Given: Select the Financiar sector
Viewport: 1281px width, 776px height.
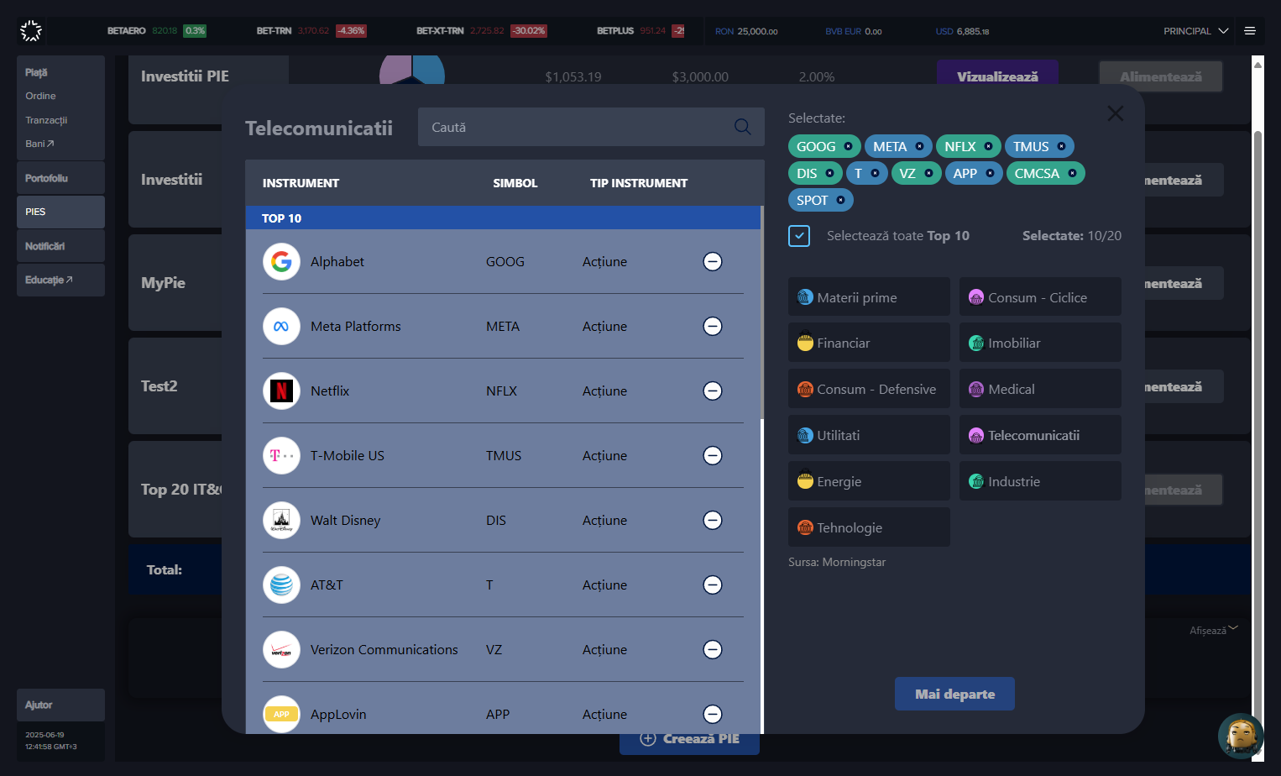Looking at the screenshot, I should 869,343.
